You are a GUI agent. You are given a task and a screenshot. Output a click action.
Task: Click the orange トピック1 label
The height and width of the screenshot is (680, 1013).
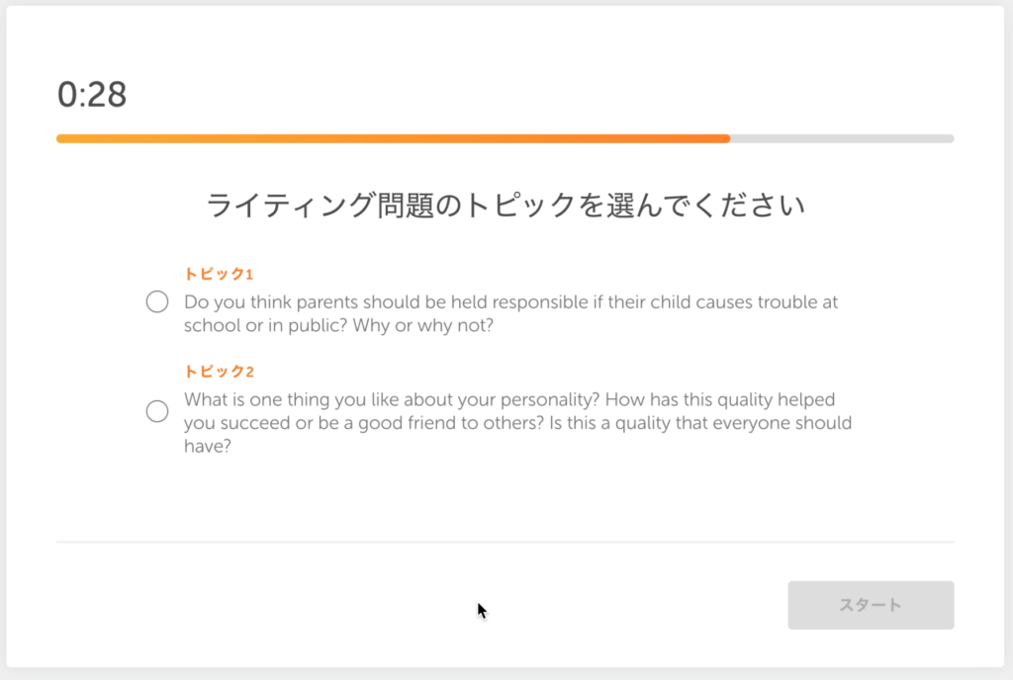[219, 274]
